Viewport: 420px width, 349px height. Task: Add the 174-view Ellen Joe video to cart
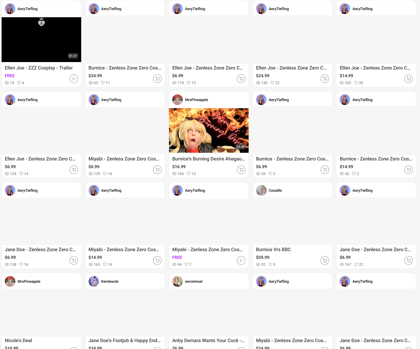coord(241,79)
